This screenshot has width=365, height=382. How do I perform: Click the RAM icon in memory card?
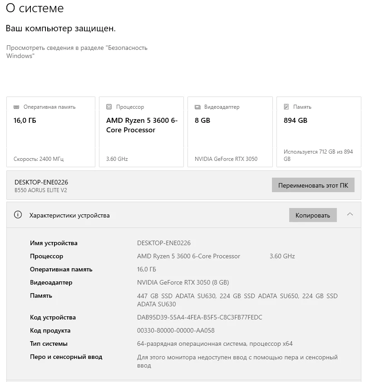tap(16, 107)
